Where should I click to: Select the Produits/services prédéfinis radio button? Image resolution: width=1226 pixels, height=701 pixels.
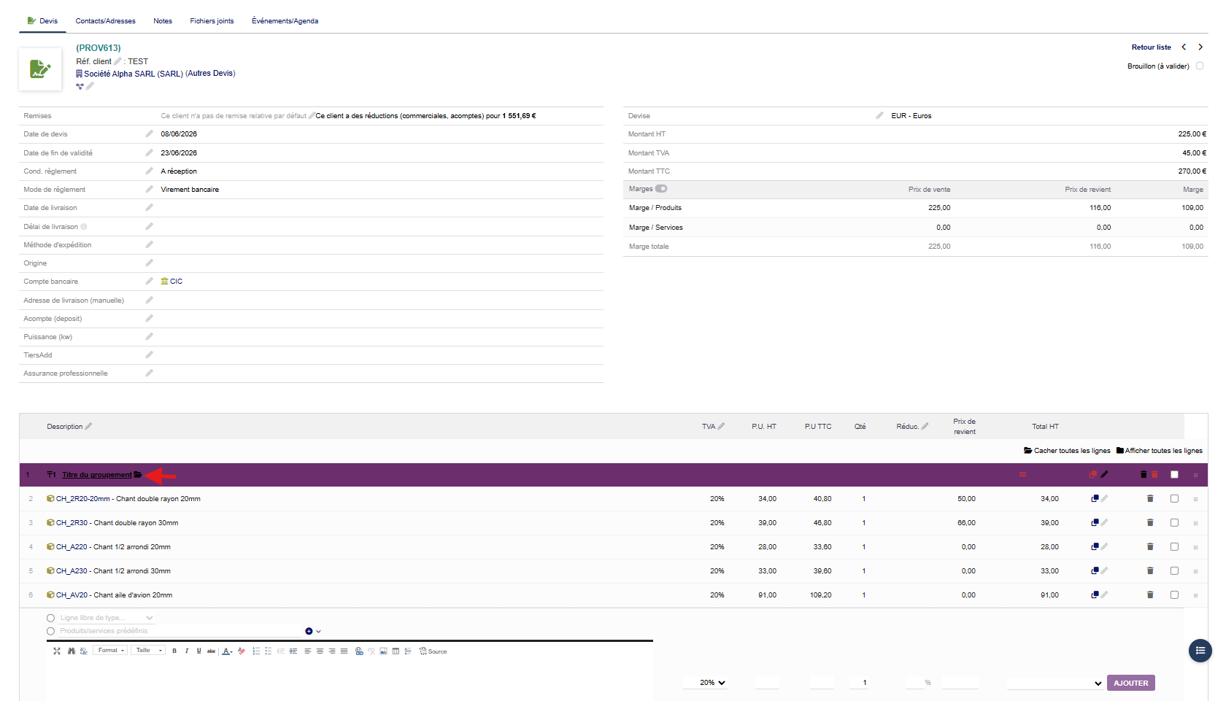[50, 631]
